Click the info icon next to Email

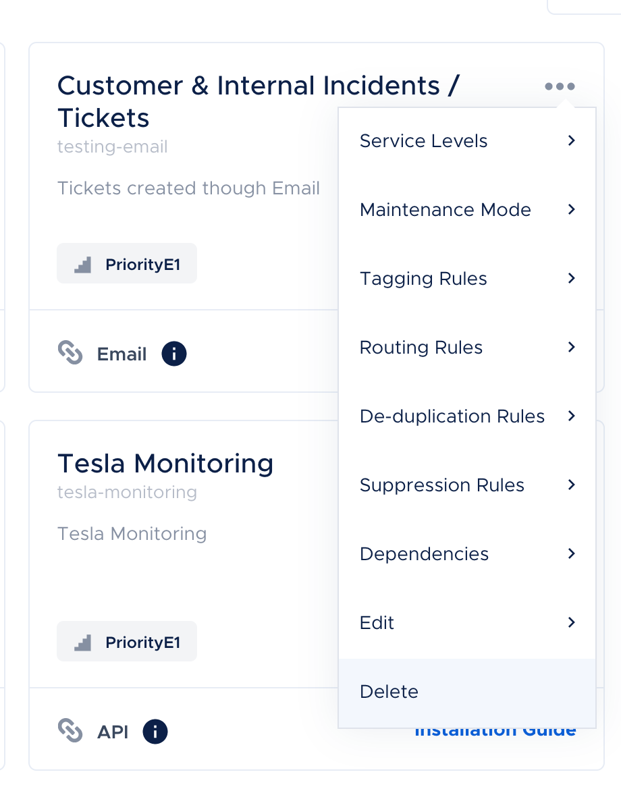174,354
